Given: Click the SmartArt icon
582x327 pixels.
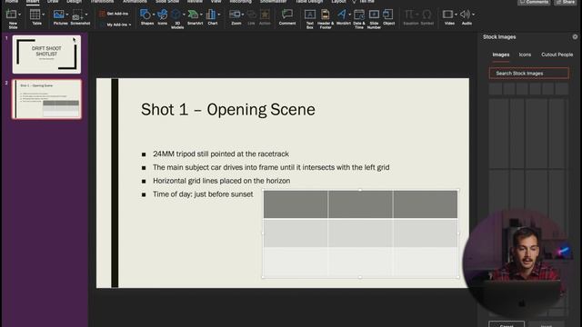Looking at the screenshot, I should [193, 15].
